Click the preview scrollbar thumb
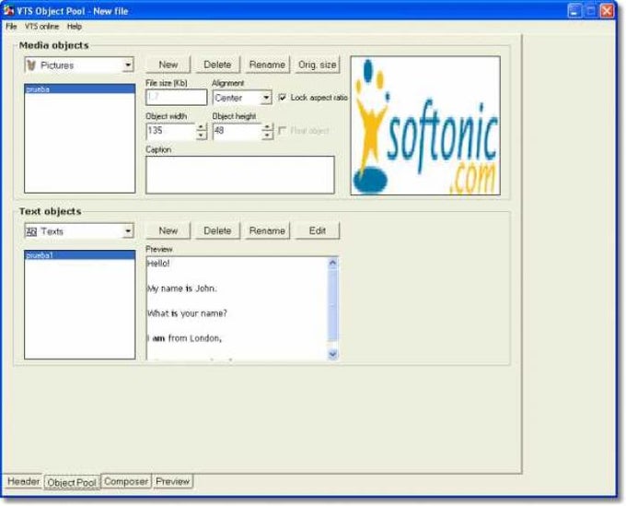Viewport: 626px width, 506px height. coord(332,306)
